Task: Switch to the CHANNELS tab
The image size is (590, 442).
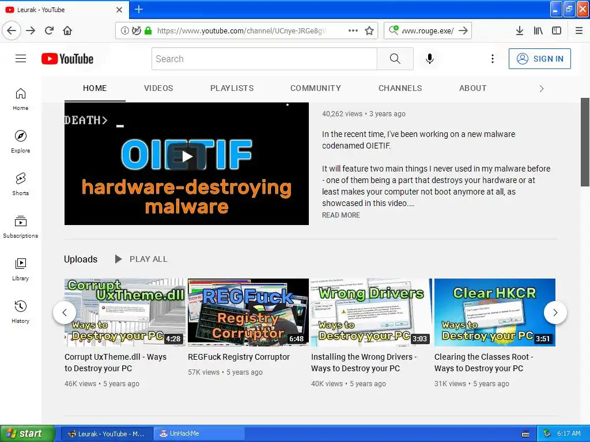Action: pyautogui.click(x=400, y=88)
